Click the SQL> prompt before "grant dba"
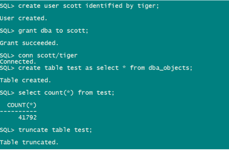The height and width of the screenshot is (150, 229). coord(7,30)
